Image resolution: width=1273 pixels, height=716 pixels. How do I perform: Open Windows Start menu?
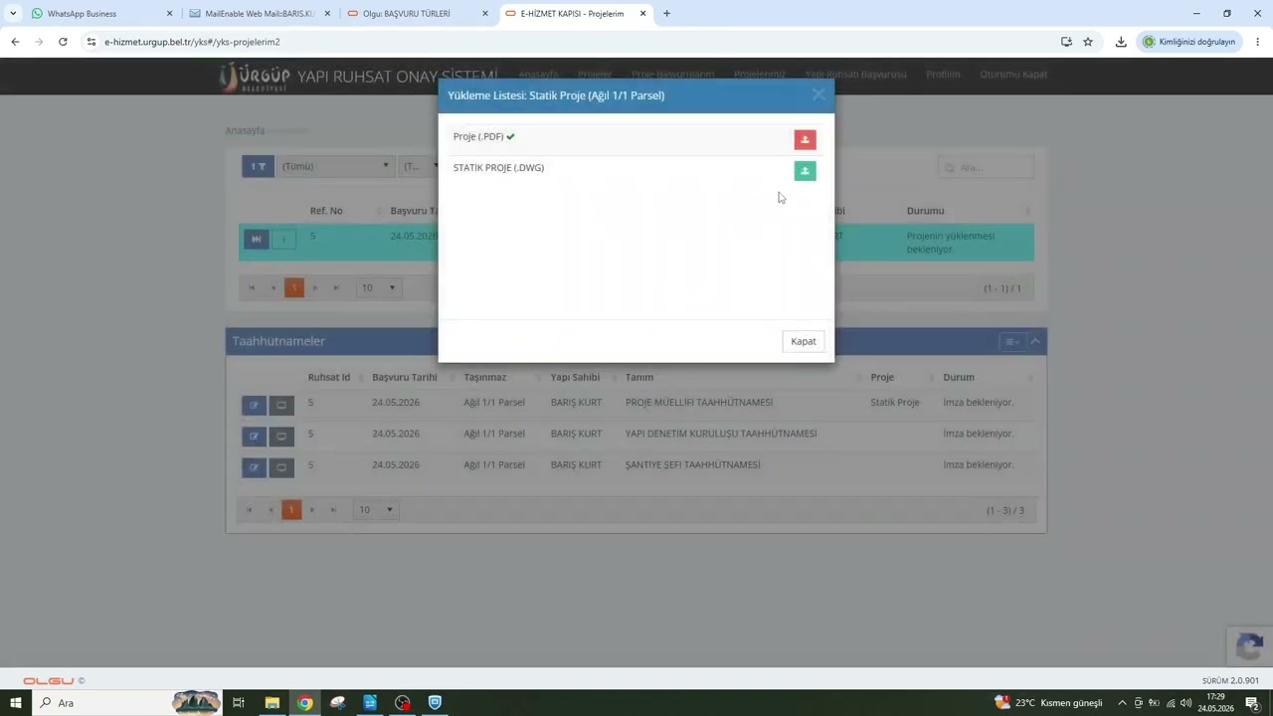click(15, 703)
